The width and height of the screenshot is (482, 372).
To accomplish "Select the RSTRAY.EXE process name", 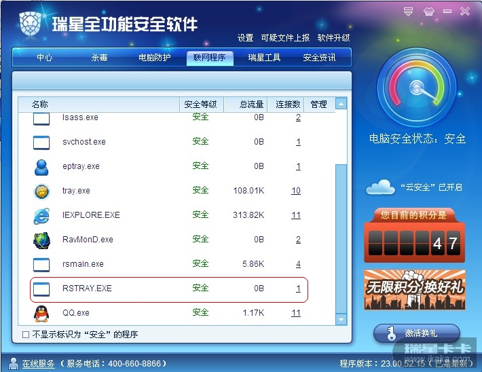I will click(87, 289).
